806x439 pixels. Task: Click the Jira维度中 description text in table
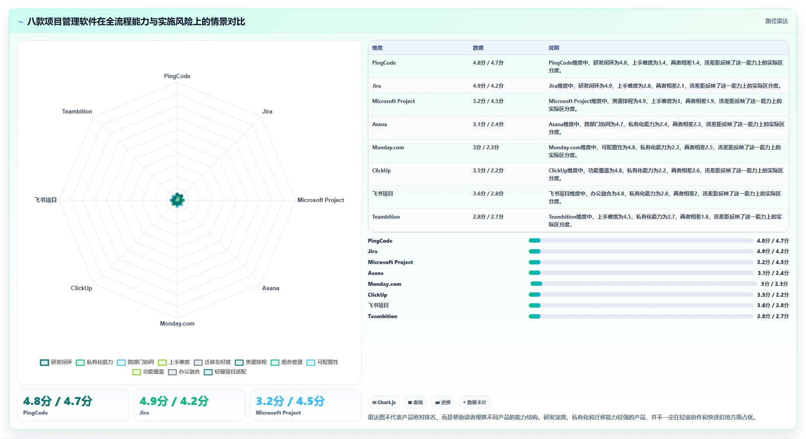pyautogui.click(x=666, y=86)
